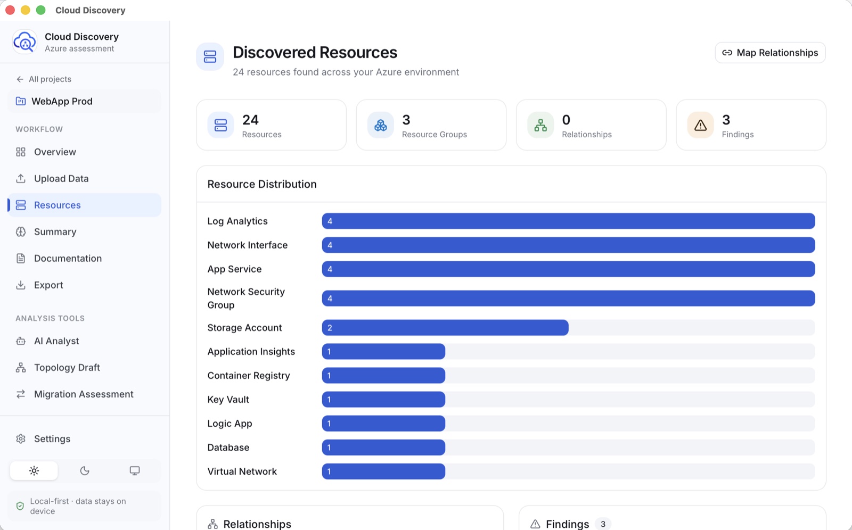This screenshot has width=852, height=530.
Task: Click the App Service bar
Action: [x=568, y=269]
